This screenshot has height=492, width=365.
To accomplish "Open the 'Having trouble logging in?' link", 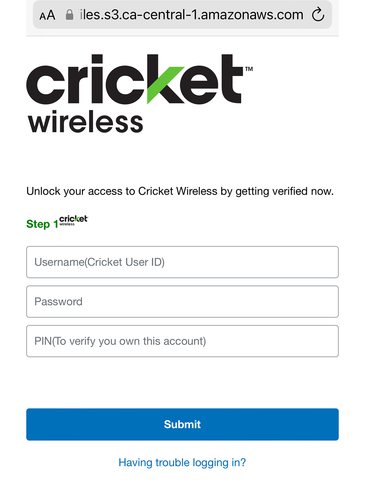I will (182, 462).
